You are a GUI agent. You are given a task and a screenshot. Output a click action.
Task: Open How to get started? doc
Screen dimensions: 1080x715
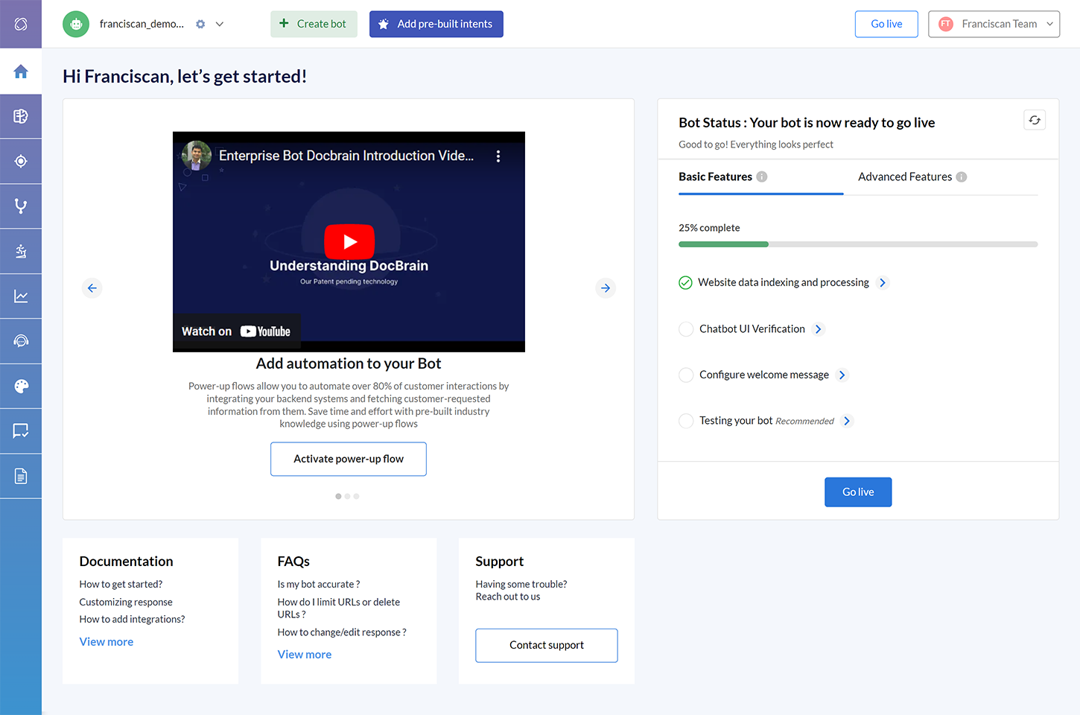tap(121, 585)
